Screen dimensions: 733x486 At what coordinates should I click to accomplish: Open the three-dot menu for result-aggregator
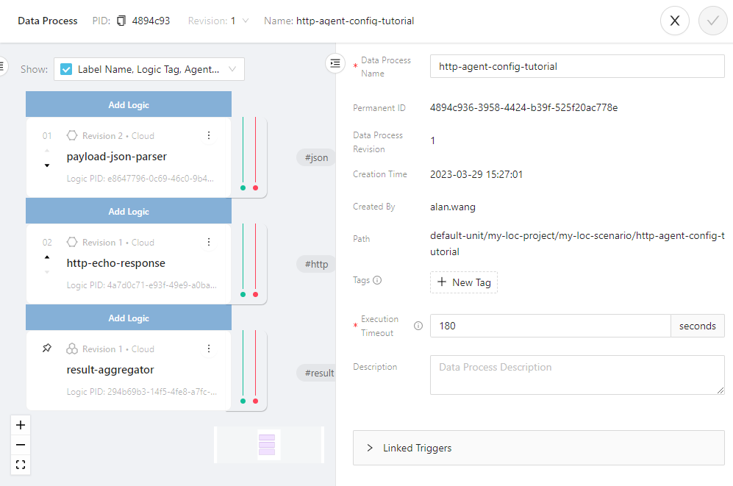click(x=209, y=349)
